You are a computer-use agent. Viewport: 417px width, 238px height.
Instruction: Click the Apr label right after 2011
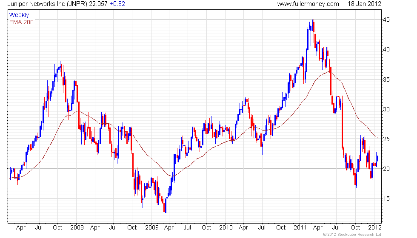point(318,228)
